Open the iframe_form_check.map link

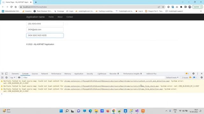tap(112, 86)
